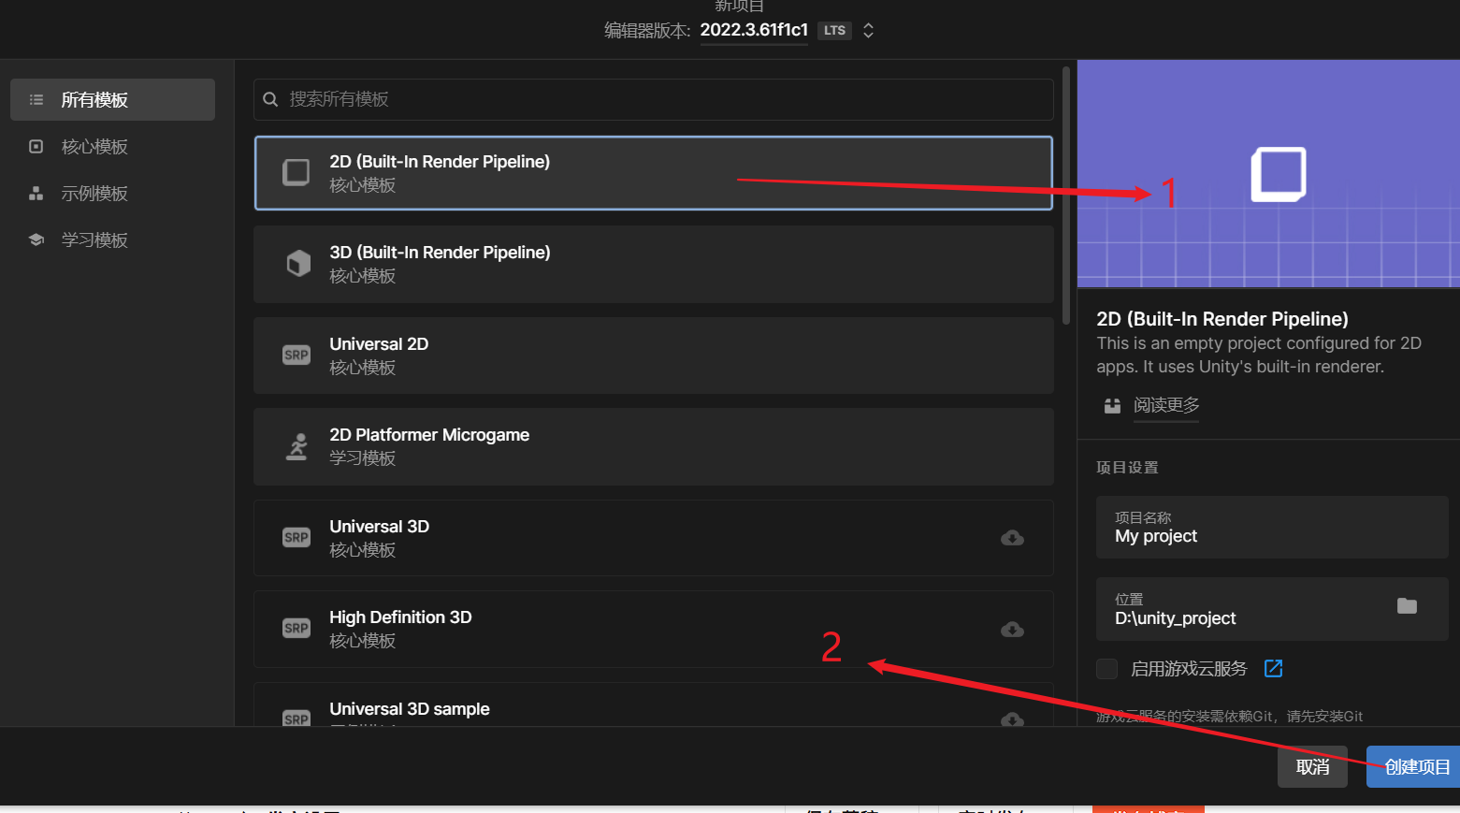
Task: Open external link icon beside 启用游戏云服务
Action: 1273,668
